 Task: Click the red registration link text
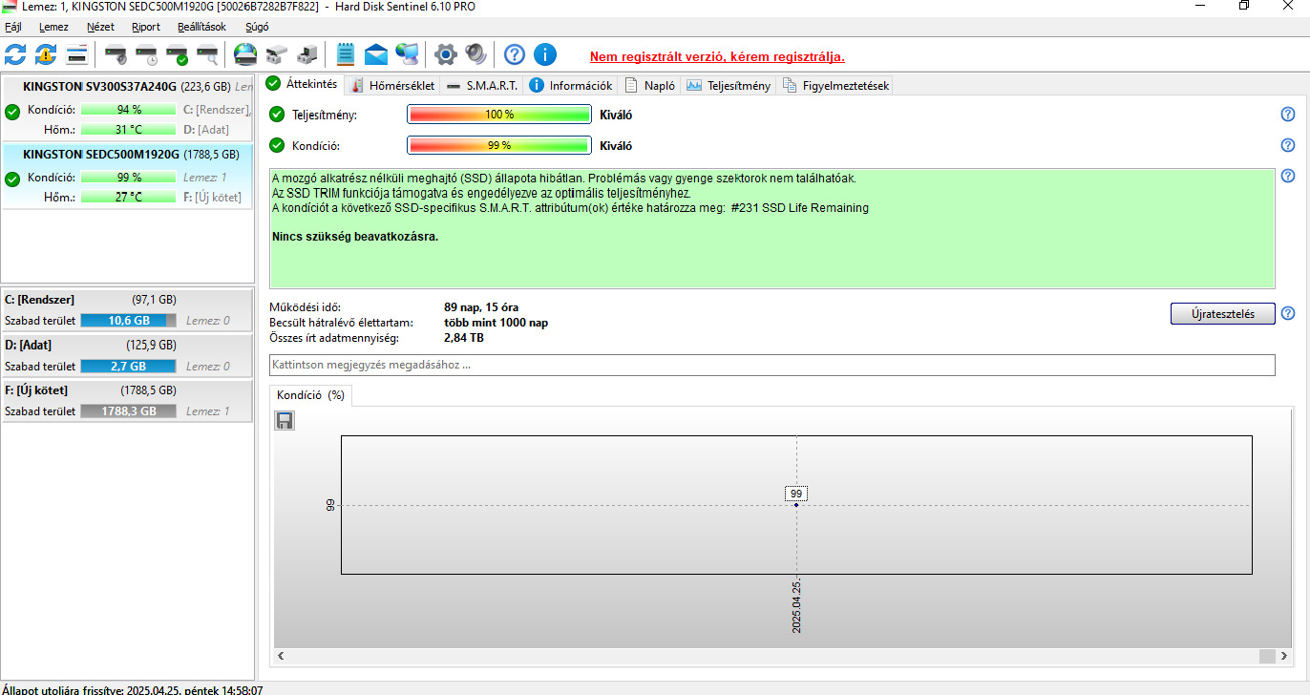(717, 56)
